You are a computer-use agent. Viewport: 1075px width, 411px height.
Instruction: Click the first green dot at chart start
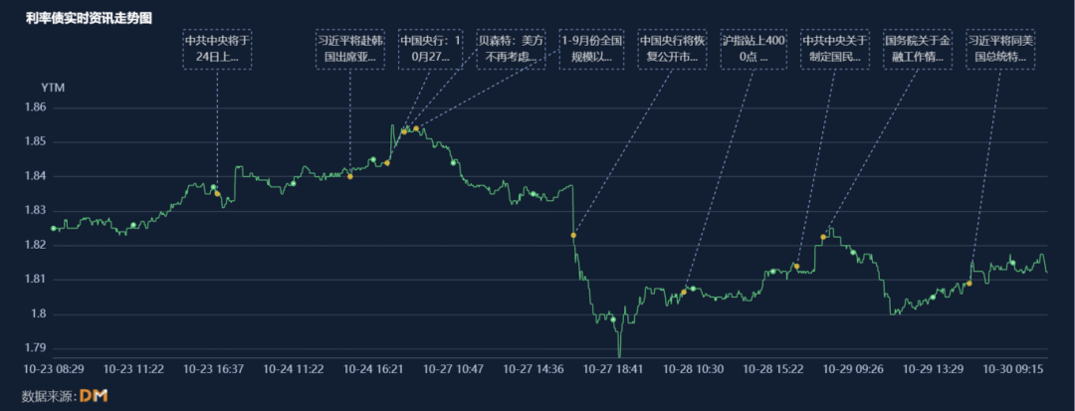(54, 228)
